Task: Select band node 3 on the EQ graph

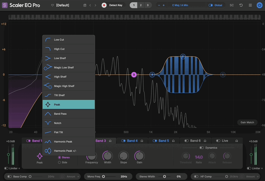Action: [134, 75]
